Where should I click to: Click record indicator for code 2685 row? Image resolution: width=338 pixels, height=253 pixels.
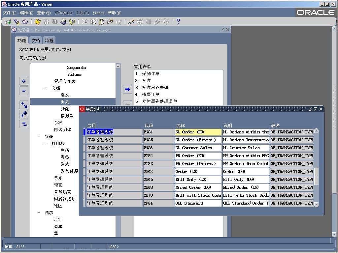[x=84, y=140]
